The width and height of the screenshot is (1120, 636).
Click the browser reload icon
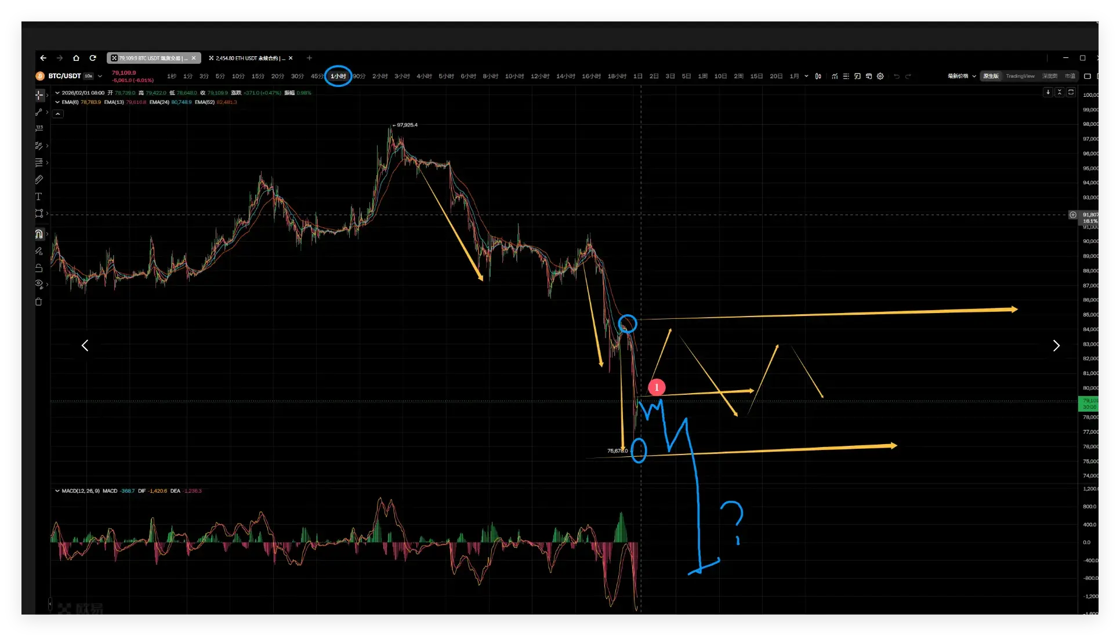click(93, 58)
